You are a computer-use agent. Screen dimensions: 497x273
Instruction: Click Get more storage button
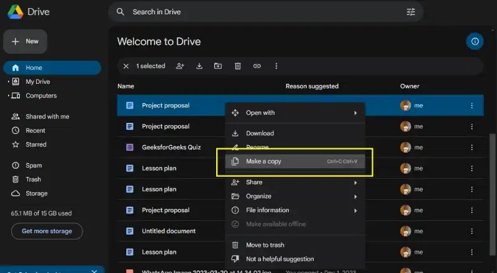point(47,231)
